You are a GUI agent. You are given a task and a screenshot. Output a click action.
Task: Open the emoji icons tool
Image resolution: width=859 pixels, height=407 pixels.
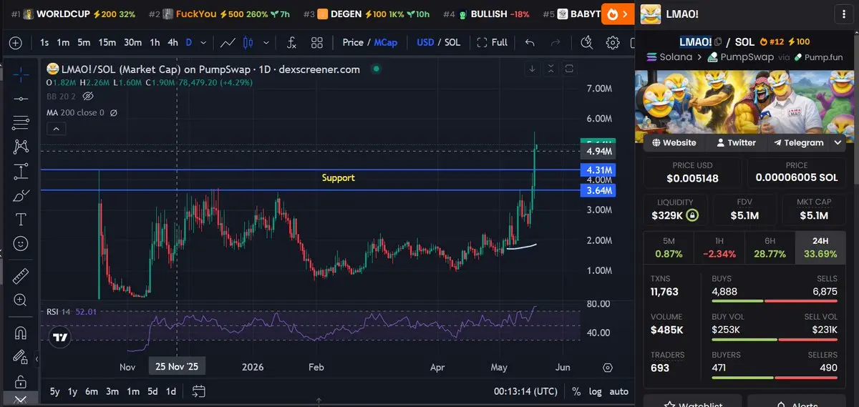[x=21, y=244]
